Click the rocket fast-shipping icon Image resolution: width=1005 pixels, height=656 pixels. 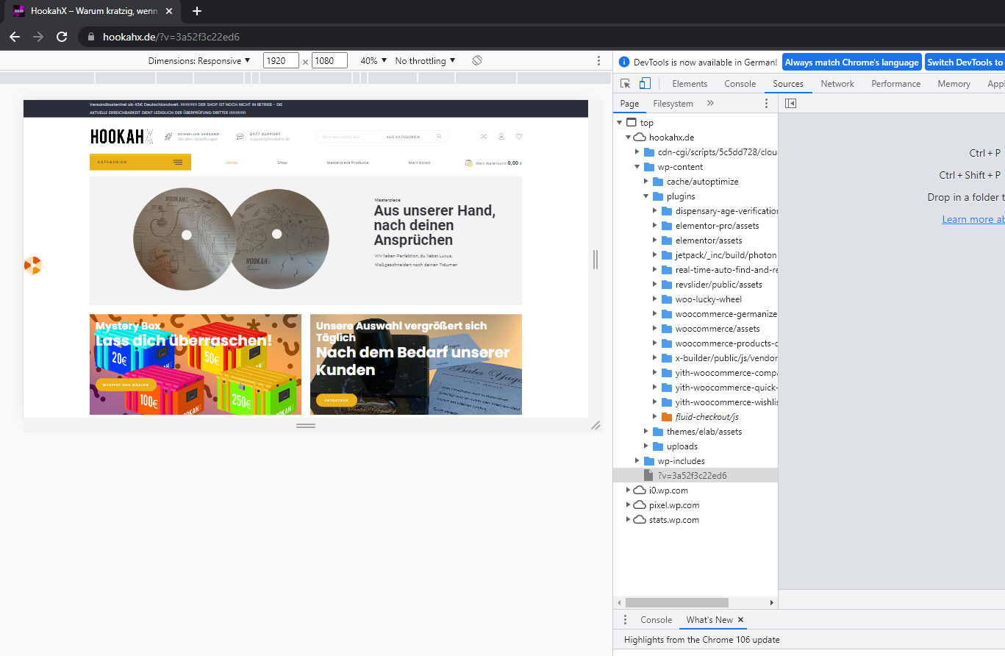pos(168,136)
